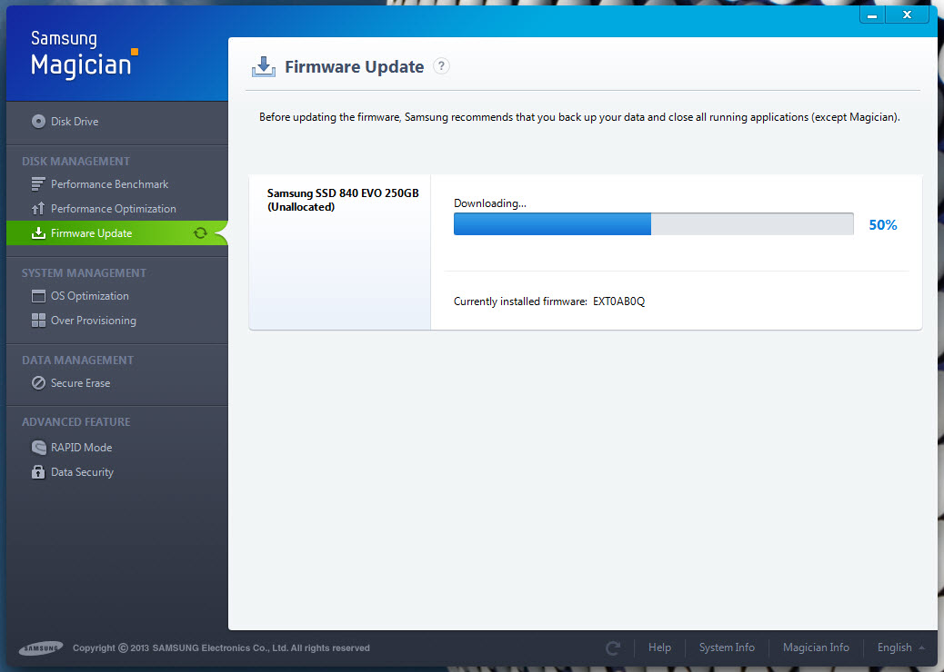Click the Samsung logo in the footer
Screen dimensions: 944x672
(41, 648)
